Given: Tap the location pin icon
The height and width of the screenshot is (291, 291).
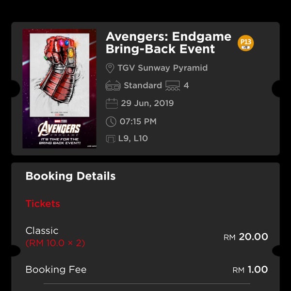Looking at the screenshot, I should click(x=110, y=68).
